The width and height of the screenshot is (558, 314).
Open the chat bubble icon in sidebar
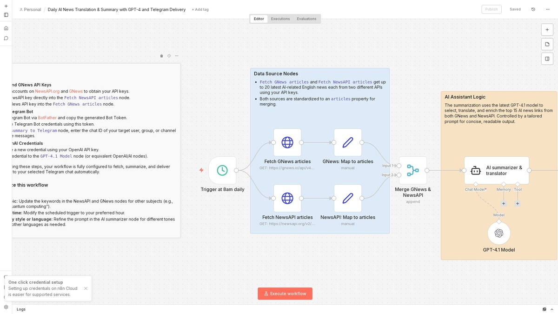pos(6,38)
